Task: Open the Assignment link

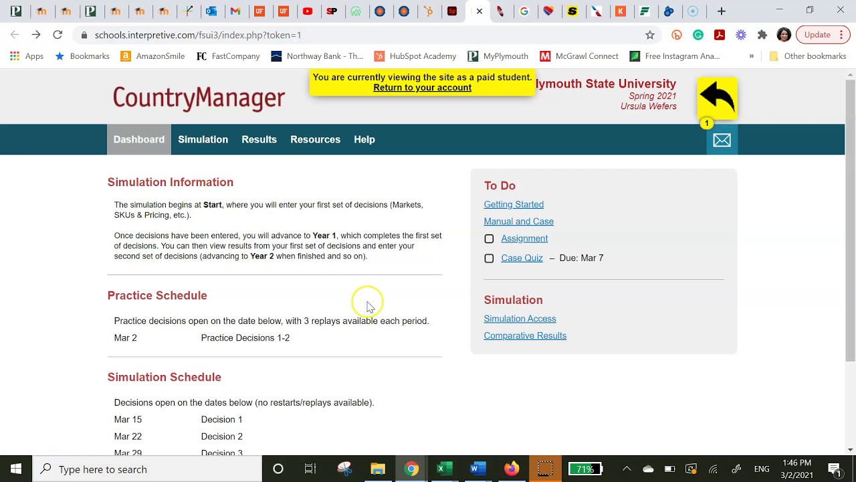Action: 524,238
